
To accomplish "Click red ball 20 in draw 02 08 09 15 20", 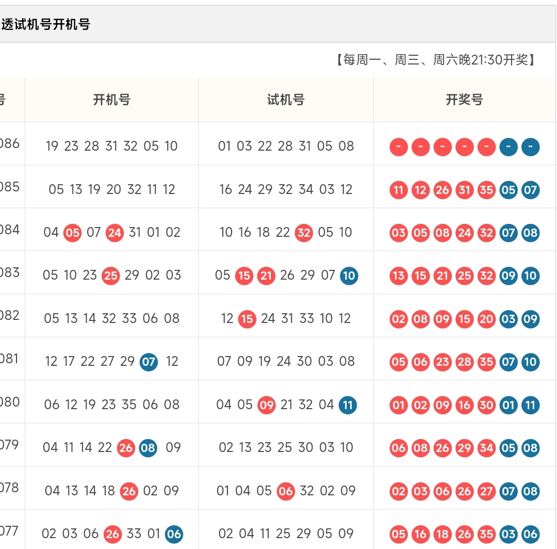I will pos(486,319).
